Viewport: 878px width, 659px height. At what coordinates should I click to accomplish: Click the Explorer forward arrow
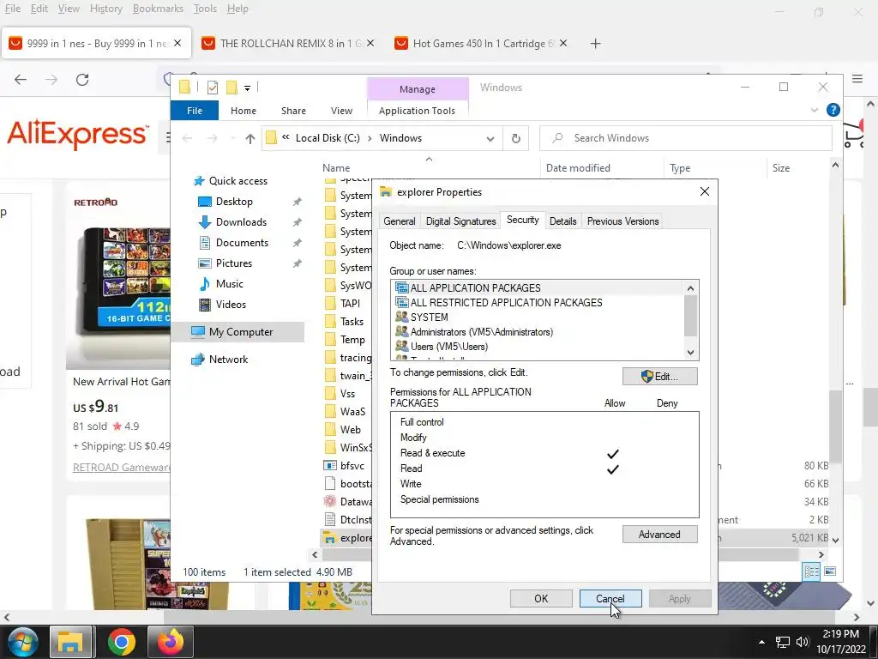coord(212,138)
